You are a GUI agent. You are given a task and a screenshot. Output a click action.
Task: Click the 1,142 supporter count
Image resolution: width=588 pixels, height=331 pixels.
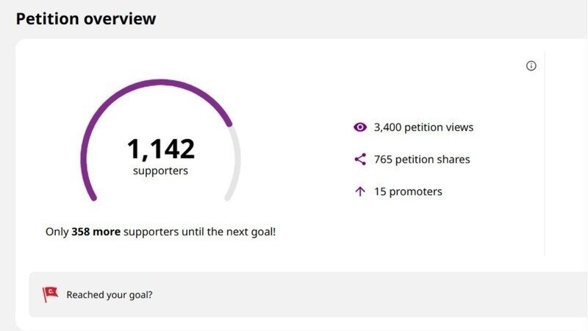[x=160, y=149]
